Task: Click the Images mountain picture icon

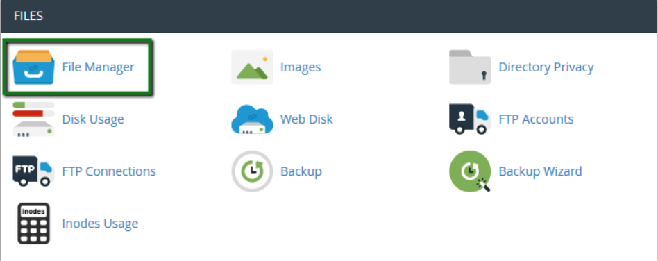Action: (x=252, y=67)
